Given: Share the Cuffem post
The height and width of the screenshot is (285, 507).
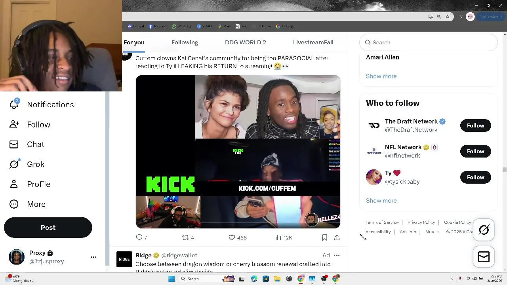Looking at the screenshot, I should (337, 237).
